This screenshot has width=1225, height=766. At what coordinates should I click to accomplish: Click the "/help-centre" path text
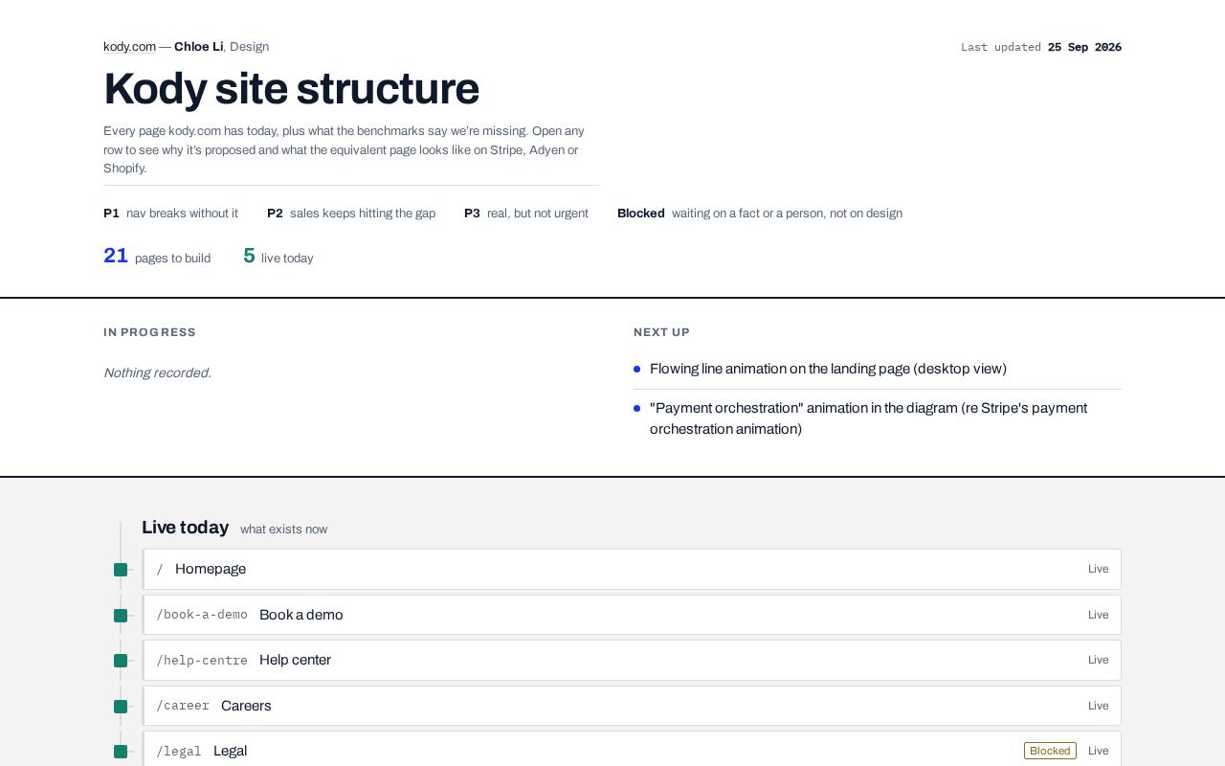(x=202, y=660)
